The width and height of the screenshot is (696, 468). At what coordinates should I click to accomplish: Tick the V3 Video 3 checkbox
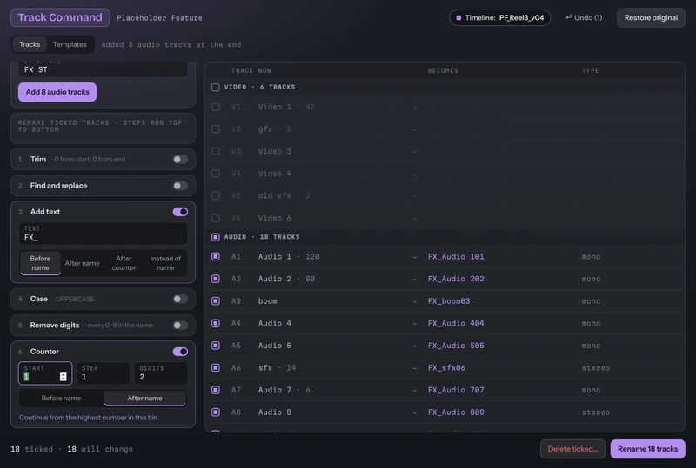(215, 151)
